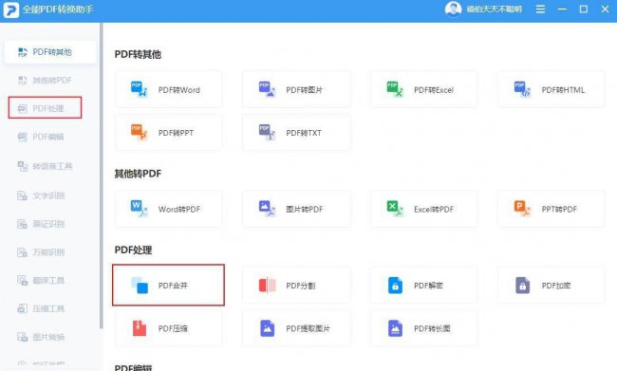This screenshot has height=371, width=617.
Task: Click the user avatar in title bar
Action: pyautogui.click(x=453, y=9)
